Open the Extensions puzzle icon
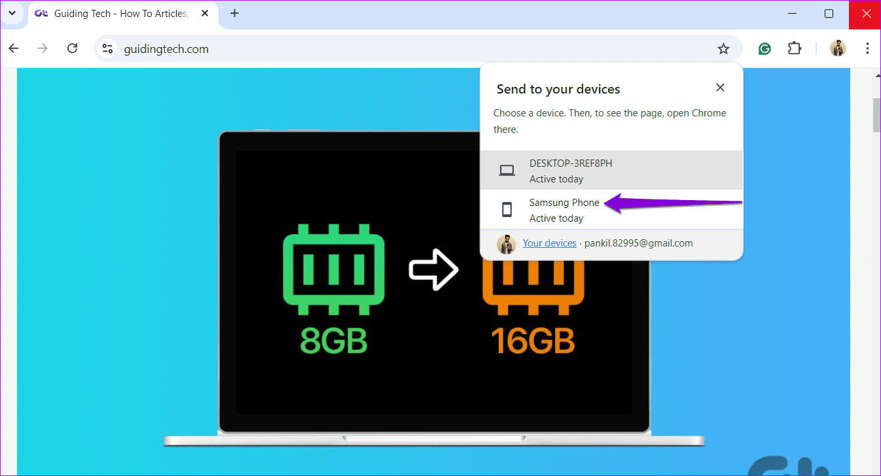This screenshot has width=881, height=476. pyautogui.click(x=794, y=48)
